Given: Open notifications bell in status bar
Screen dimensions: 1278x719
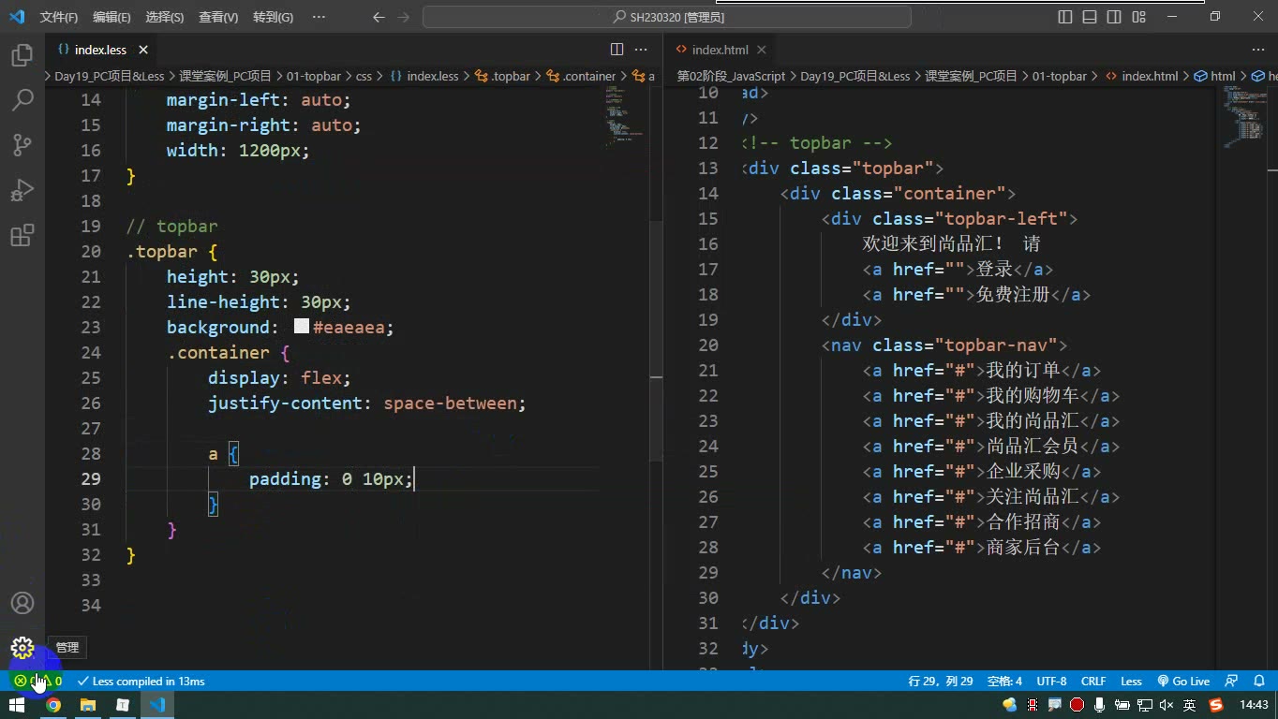Looking at the screenshot, I should [x=1260, y=682].
